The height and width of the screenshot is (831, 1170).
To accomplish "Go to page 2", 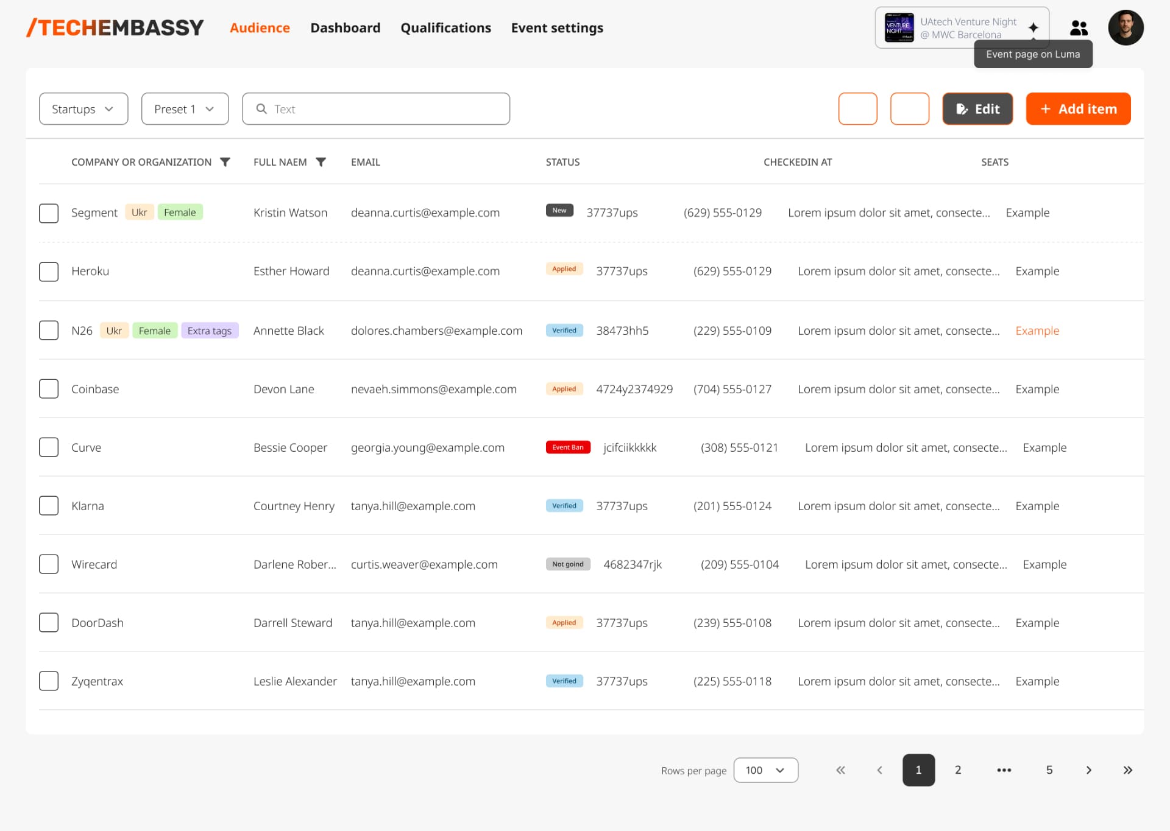I will [x=958, y=770].
